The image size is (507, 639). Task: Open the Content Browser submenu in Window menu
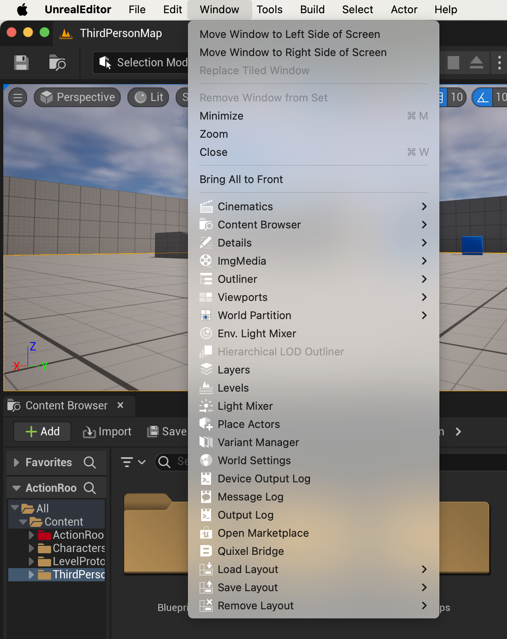pyautogui.click(x=314, y=225)
